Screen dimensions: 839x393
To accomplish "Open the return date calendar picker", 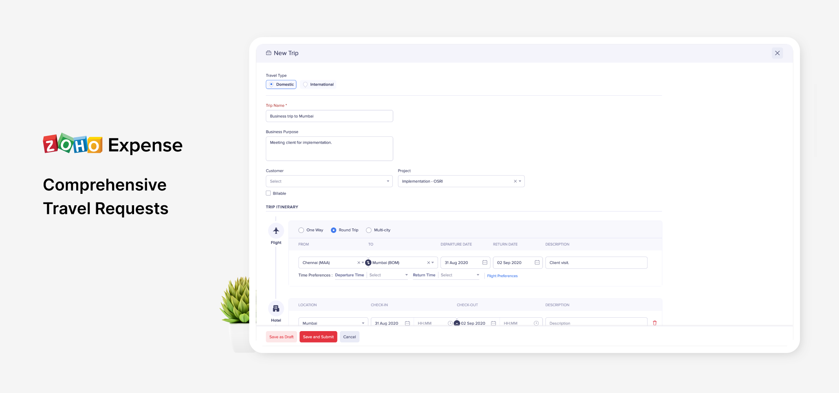I will (537, 262).
